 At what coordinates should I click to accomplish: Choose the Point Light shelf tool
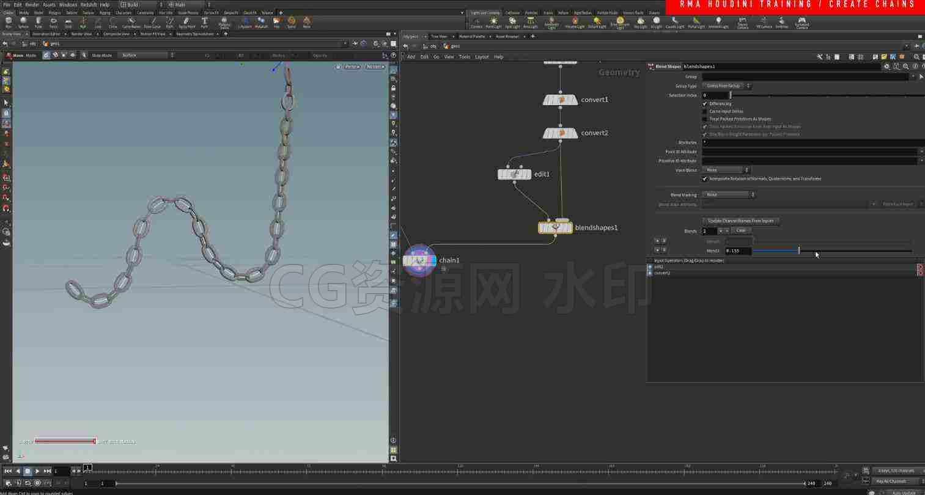pyautogui.click(x=493, y=23)
